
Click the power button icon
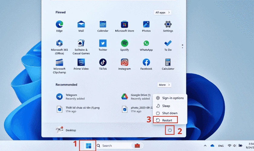pyautogui.click(x=170, y=130)
